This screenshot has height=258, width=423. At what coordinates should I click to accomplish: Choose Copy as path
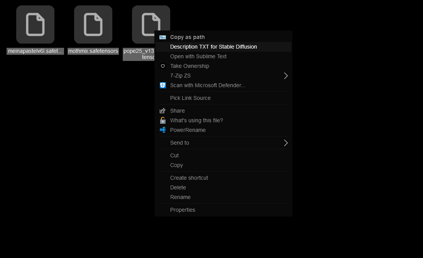(223, 37)
